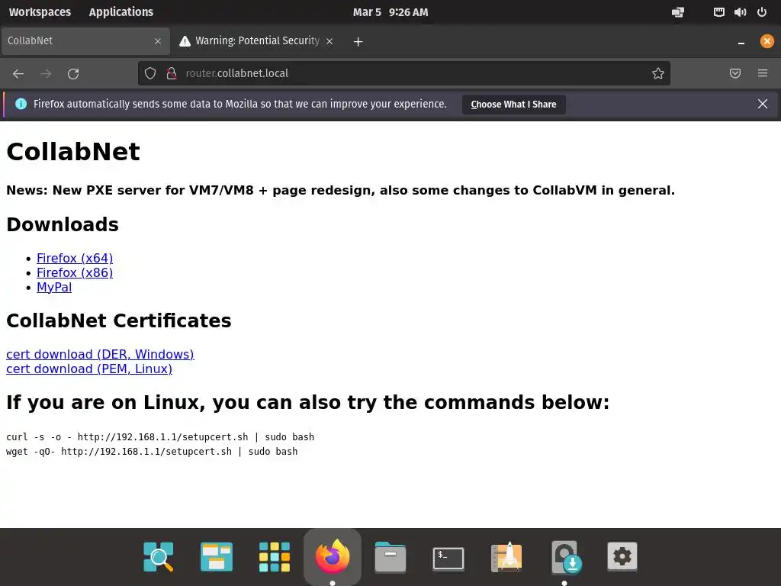This screenshot has height=586, width=781.
Task: Click the insecure connection padlock icon
Action: (172, 74)
